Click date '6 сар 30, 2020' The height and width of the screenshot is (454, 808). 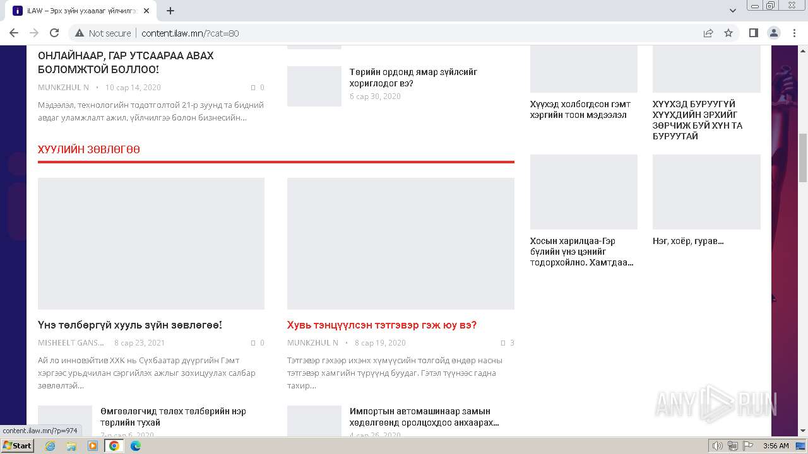pyautogui.click(x=375, y=96)
